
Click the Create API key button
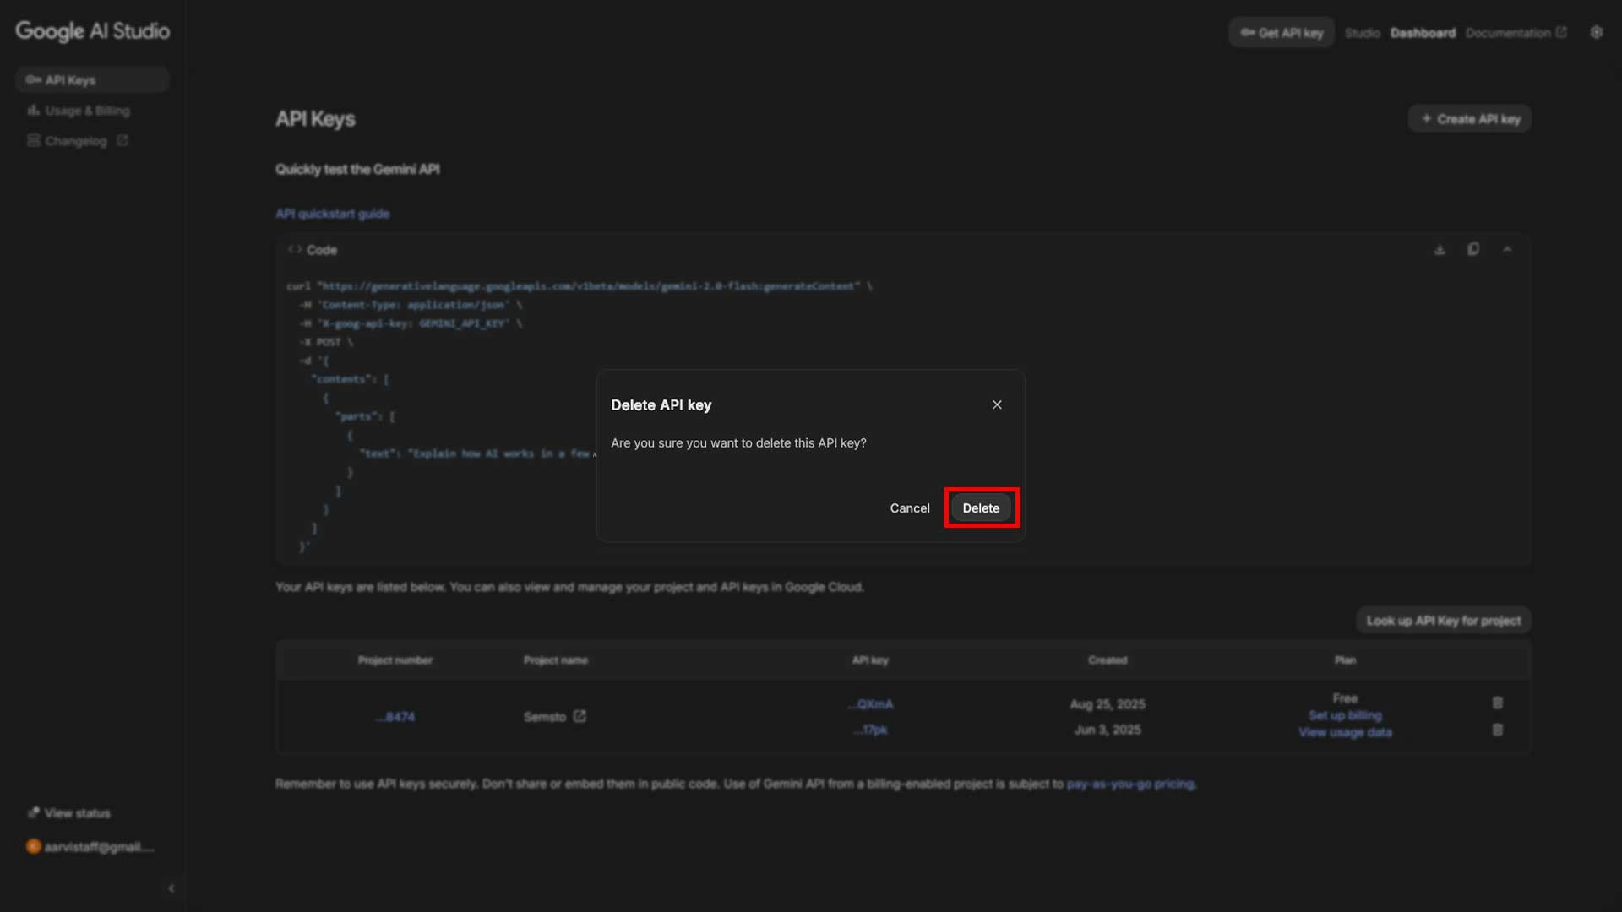click(1469, 118)
